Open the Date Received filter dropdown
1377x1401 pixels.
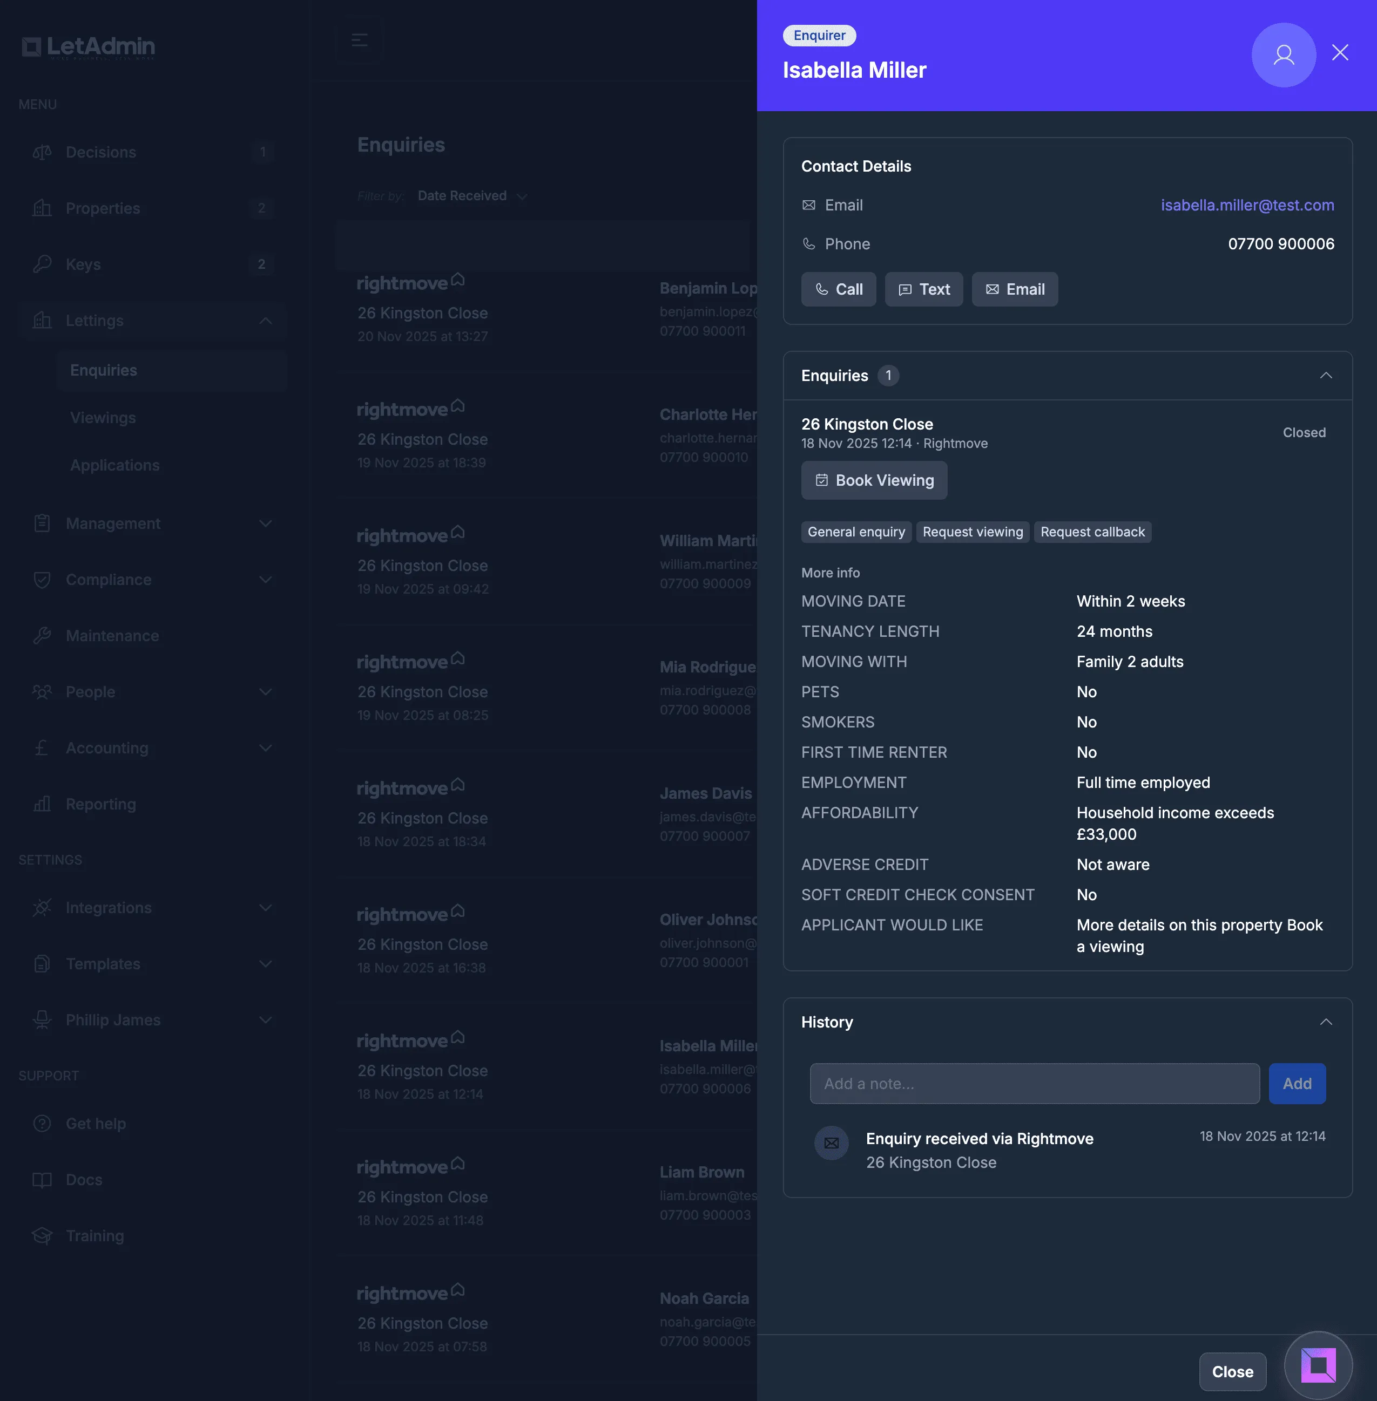tap(471, 195)
